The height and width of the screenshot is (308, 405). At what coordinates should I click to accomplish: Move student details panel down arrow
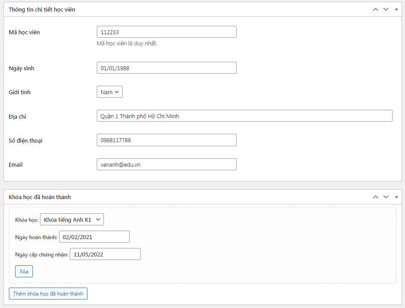tap(386, 10)
